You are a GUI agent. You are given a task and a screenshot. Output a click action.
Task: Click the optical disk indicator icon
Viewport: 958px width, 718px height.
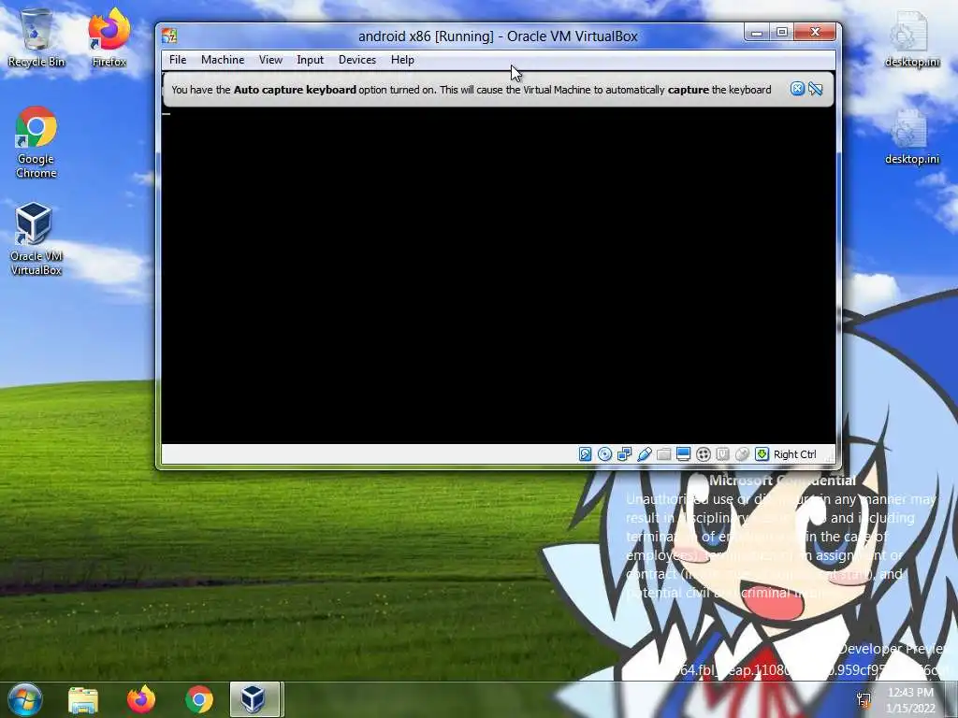click(604, 453)
